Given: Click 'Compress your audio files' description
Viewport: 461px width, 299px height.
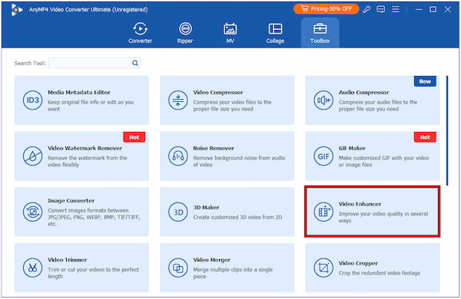Looking at the screenshot, I should pyautogui.click(x=378, y=105).
